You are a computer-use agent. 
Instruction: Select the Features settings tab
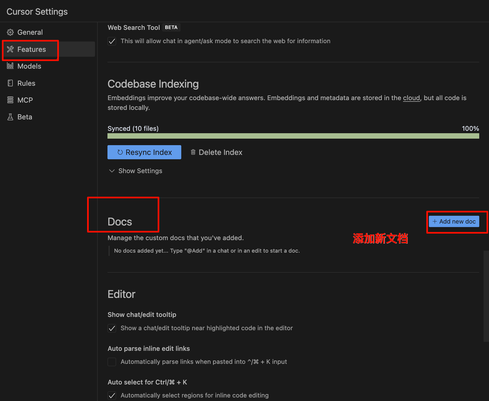(49, 49)
